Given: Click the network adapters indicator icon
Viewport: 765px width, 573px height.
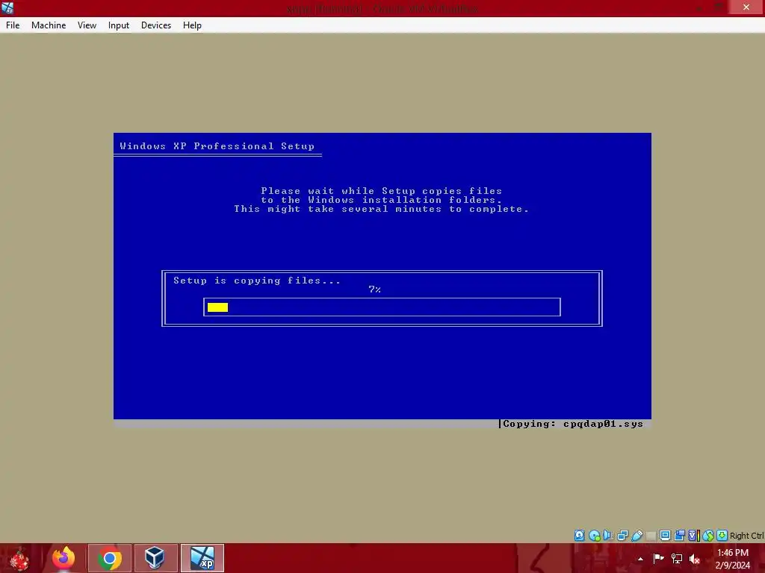Looking at the screenshot, I should click(622, 536).
